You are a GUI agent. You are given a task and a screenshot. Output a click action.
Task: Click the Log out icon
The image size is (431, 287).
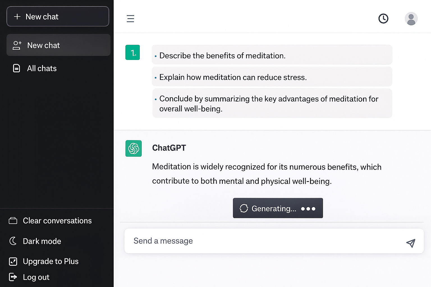(x=13, y=277)
